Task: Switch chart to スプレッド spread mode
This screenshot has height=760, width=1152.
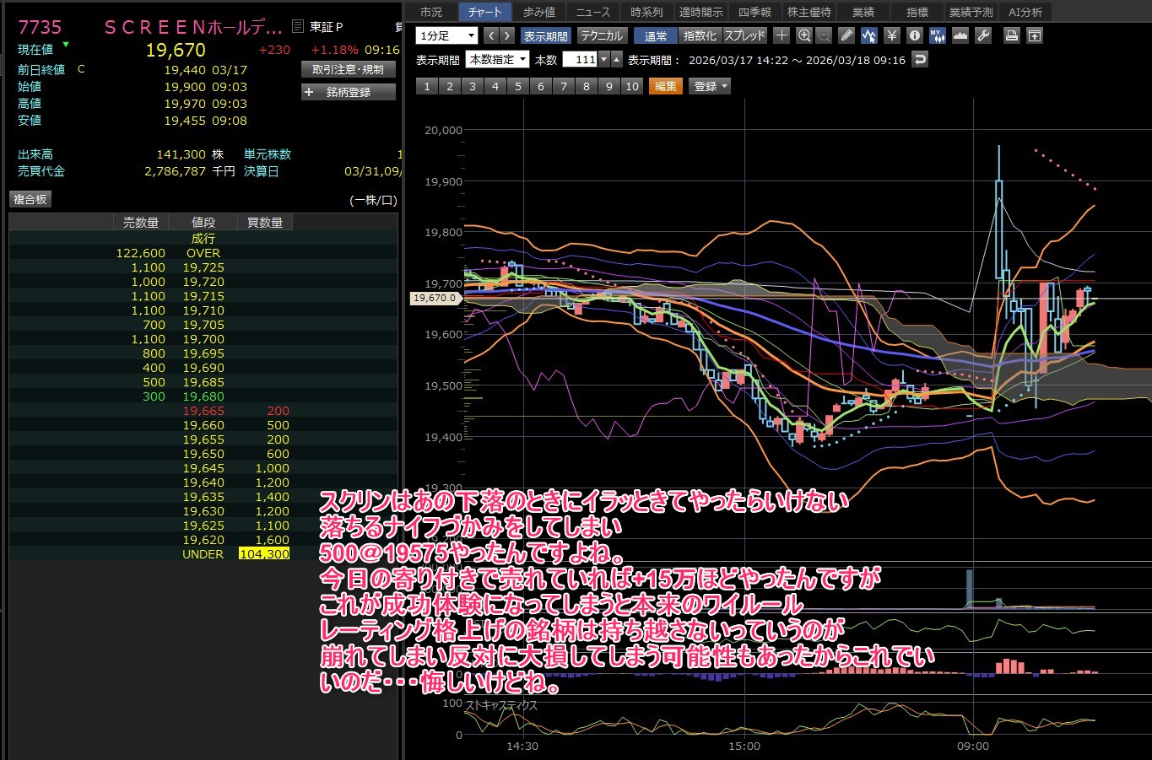Action: coord(745,35)
